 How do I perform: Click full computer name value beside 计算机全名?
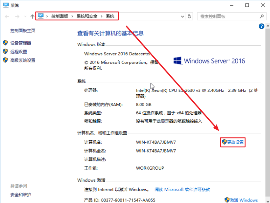click(156, 151)
